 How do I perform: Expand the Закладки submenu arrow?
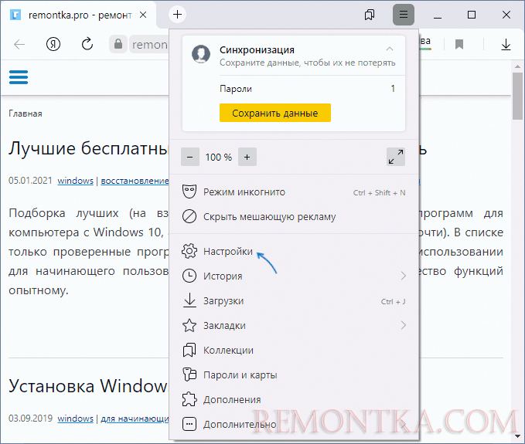click(404, 325)
